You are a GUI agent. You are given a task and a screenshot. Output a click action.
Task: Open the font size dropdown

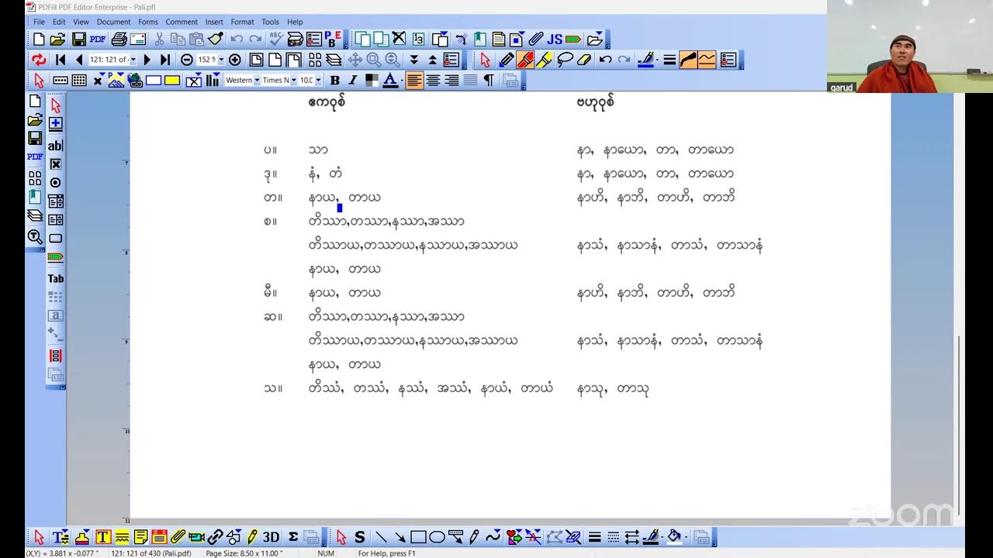coord(317,80)
